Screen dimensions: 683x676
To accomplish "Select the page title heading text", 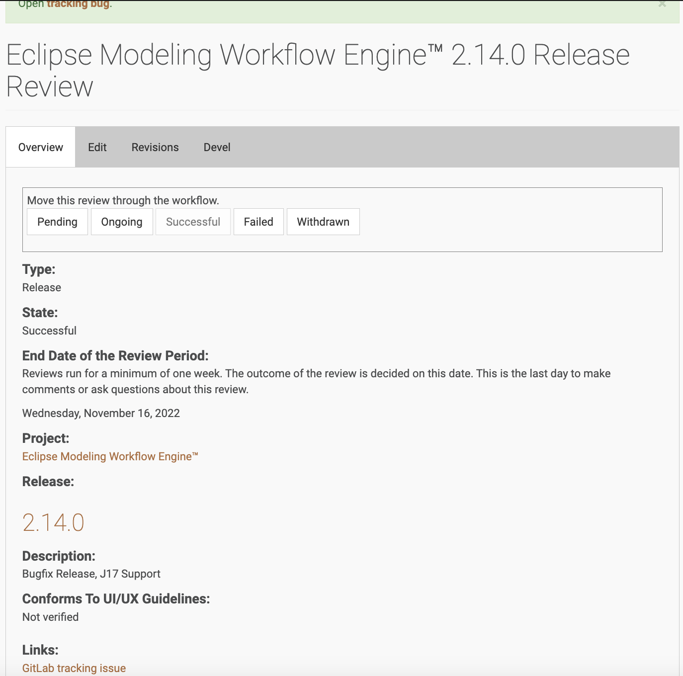I will (x=318, y=70).
